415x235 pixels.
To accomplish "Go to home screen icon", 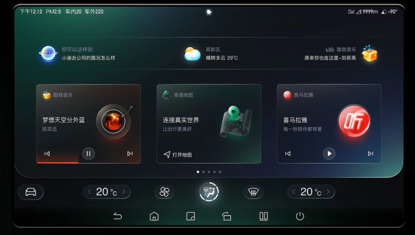I will 154,216.
